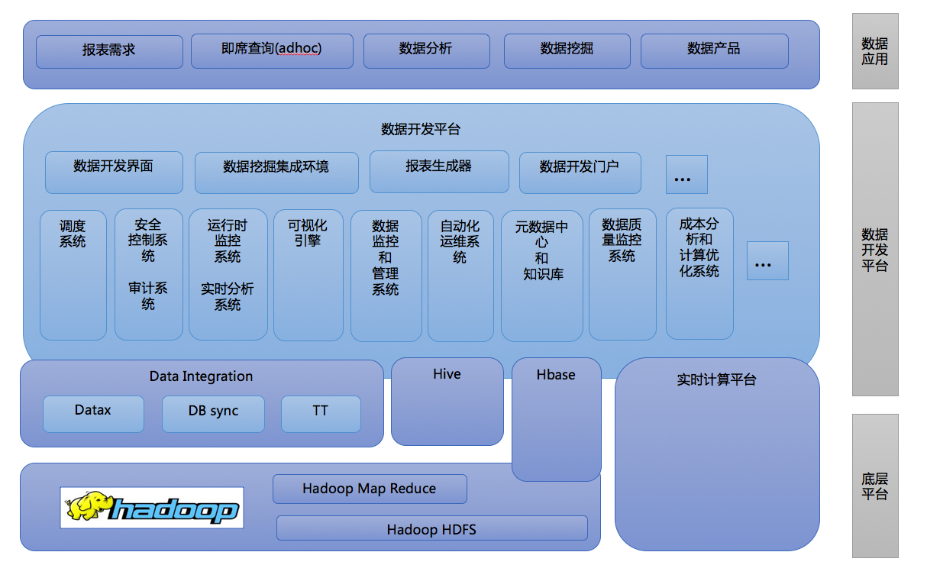Click the ellipsis box beside 成本分析
The image size is (927, 565).
(767, 261)
